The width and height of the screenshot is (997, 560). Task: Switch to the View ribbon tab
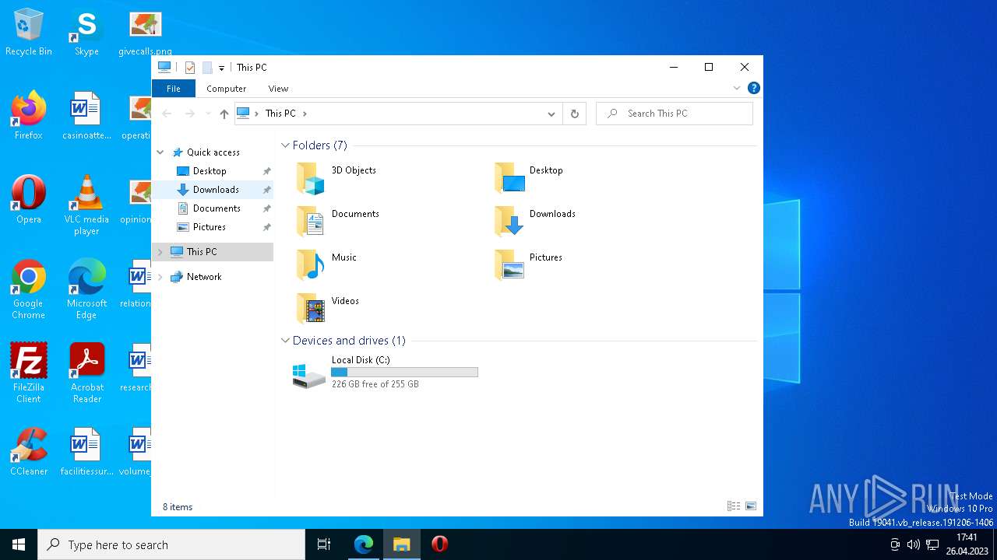pyautogui.click(x=278, y=89)
